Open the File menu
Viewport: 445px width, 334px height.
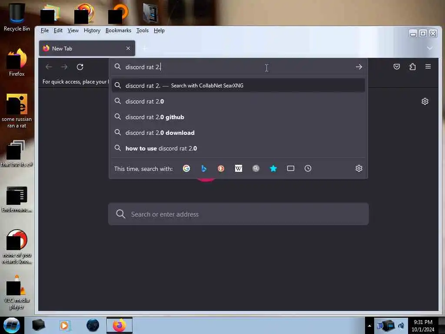click(45, 30)
